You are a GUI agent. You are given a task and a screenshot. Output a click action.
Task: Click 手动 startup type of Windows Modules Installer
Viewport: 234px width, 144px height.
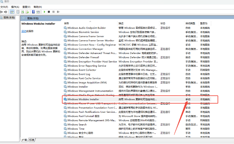(x=188, y=99)
